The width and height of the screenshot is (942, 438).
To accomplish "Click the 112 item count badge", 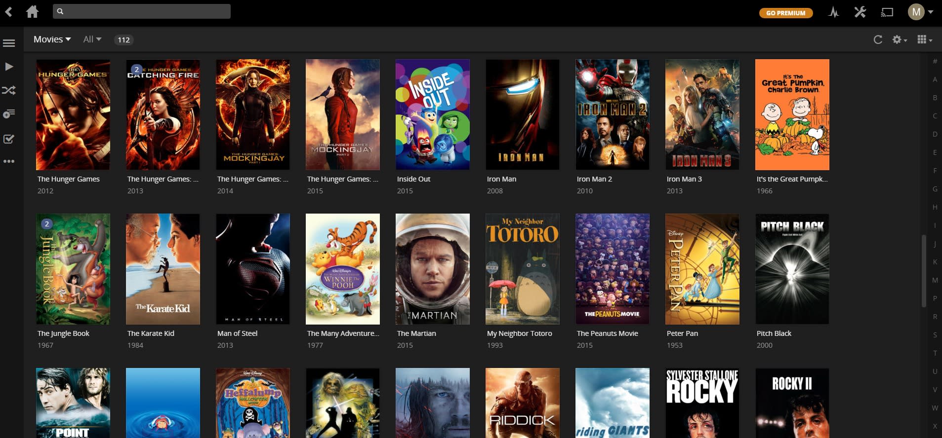I will tap(123, 40).
